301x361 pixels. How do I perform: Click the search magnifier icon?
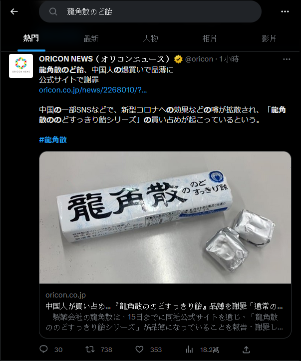pos(53,11)
